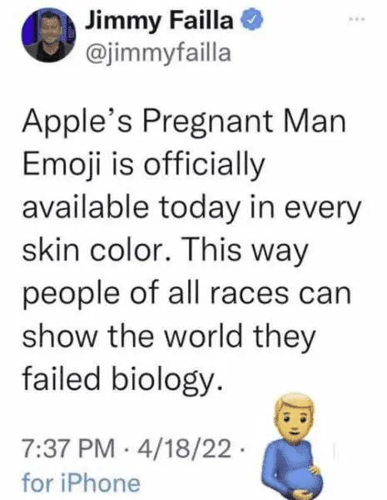Viewport: 387px width, 500px height.
Task: Click the 7:37 PM timestamp
Action: pyautogui.click(x=68, y=449)
